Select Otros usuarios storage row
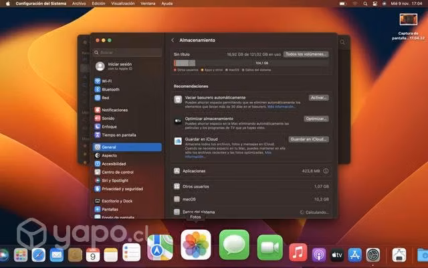The height and width of the screenshot is (268, 428). click(251, 186)
